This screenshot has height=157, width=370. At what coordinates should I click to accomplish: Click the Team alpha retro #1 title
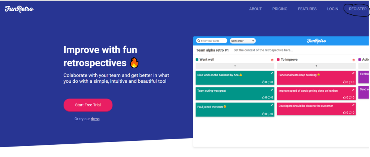tap(212, 50)
